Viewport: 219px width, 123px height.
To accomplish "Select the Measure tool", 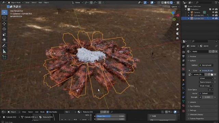I will click(4, 51).
